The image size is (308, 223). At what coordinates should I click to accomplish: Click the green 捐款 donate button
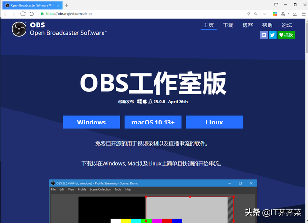(x=286, y=35)
